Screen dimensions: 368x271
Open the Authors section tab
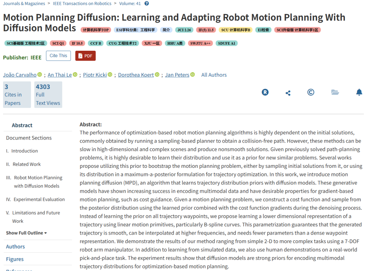click(x=15, y=246)
